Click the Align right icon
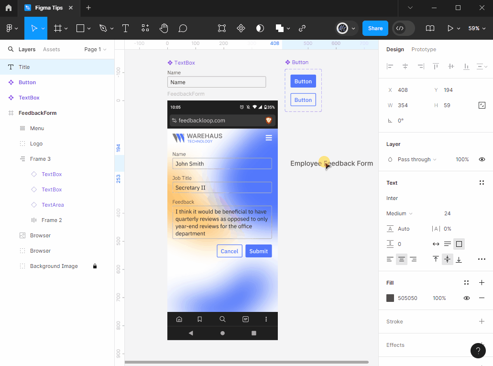This screenshot has width=493, height=366. pyautogui.click(x=421, y=67)
